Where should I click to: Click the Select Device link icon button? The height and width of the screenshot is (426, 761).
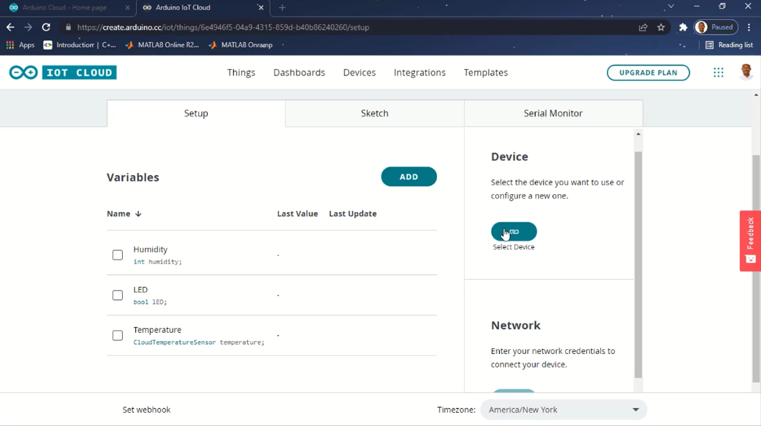tap(514, 231)
